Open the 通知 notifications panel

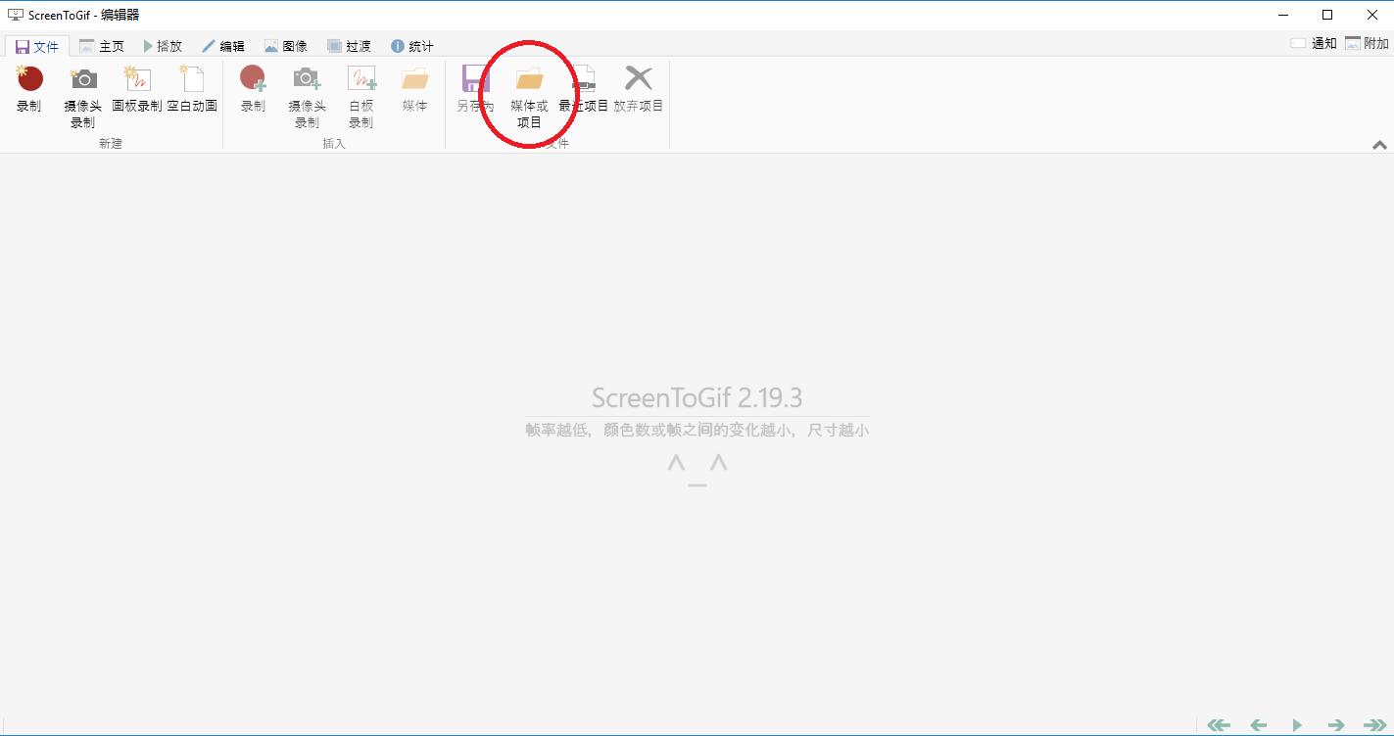[x=1314, y=43]
